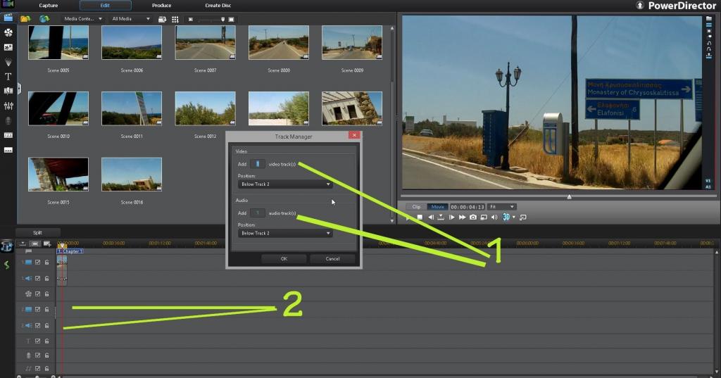This screenshot has height=378, width=721.
Task: Click the detect scenes icon in library toolbar
Action: (x=163, y=19)
